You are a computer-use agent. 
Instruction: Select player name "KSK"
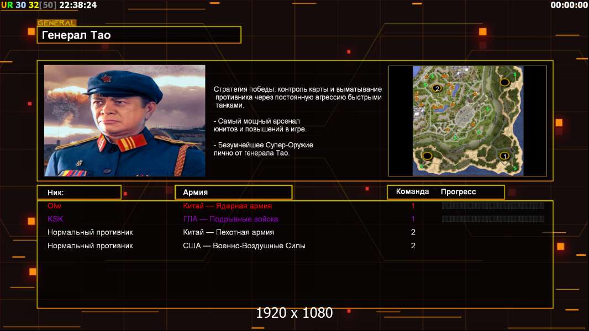pos(55,219)
